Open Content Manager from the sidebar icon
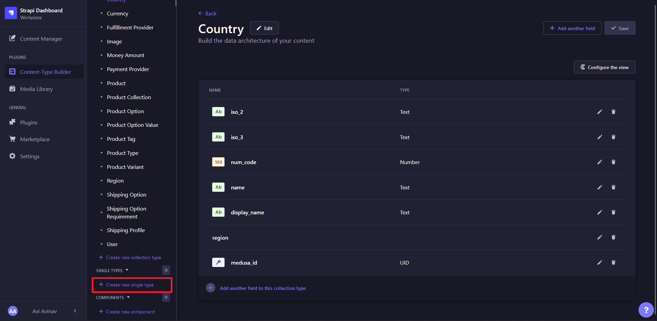This screenshot has height=321, width=657. click(12, 38)
